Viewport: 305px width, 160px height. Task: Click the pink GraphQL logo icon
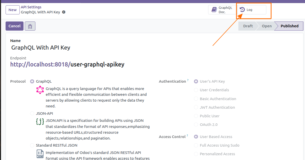pos(40,90)
